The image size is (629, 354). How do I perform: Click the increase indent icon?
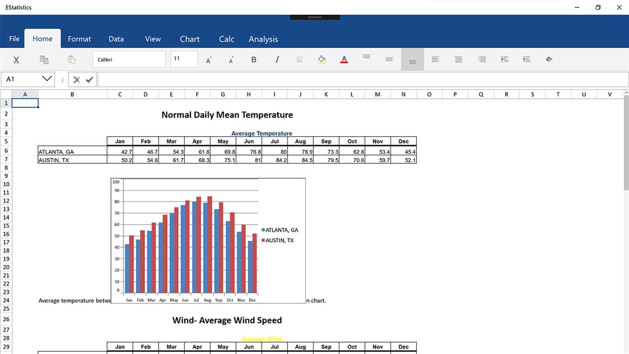tap(505, 59)
